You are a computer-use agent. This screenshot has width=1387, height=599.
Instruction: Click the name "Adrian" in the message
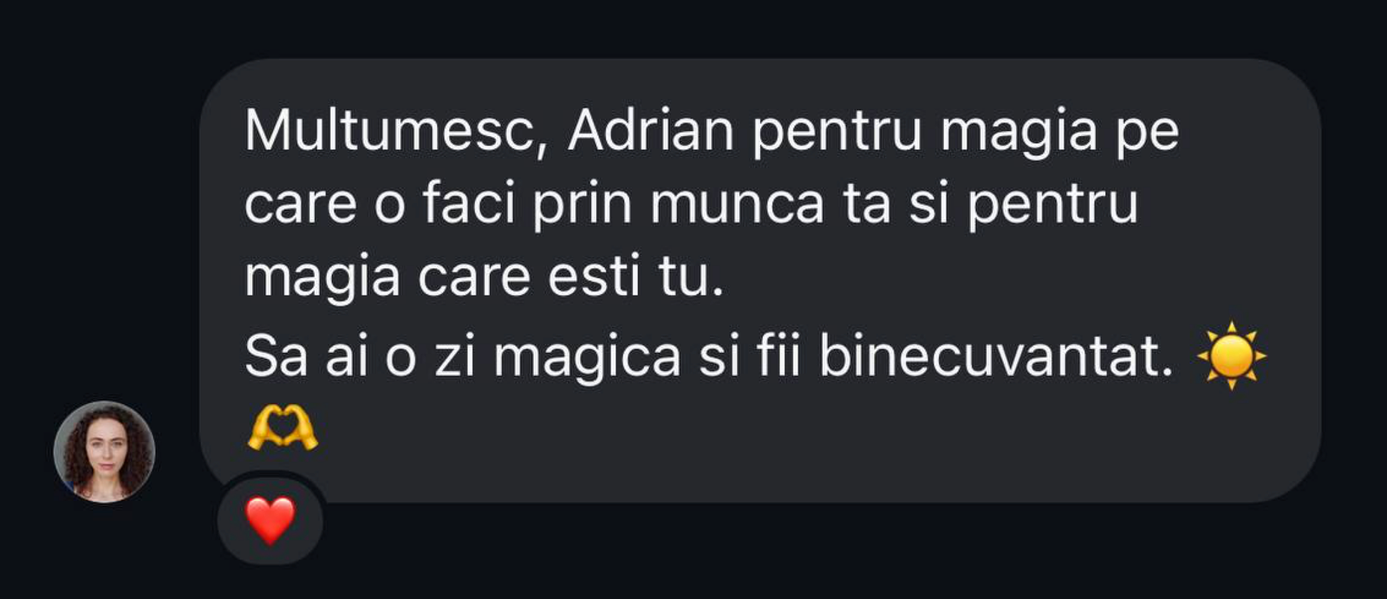[x=651, y=130]
